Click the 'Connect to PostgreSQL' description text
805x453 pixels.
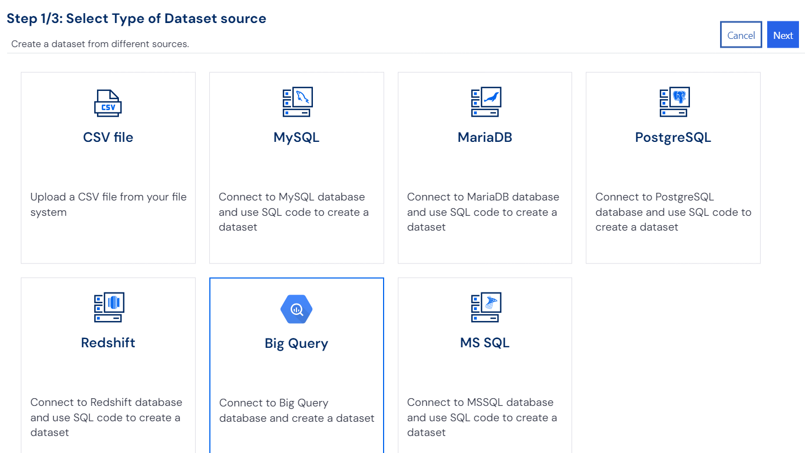673,212
